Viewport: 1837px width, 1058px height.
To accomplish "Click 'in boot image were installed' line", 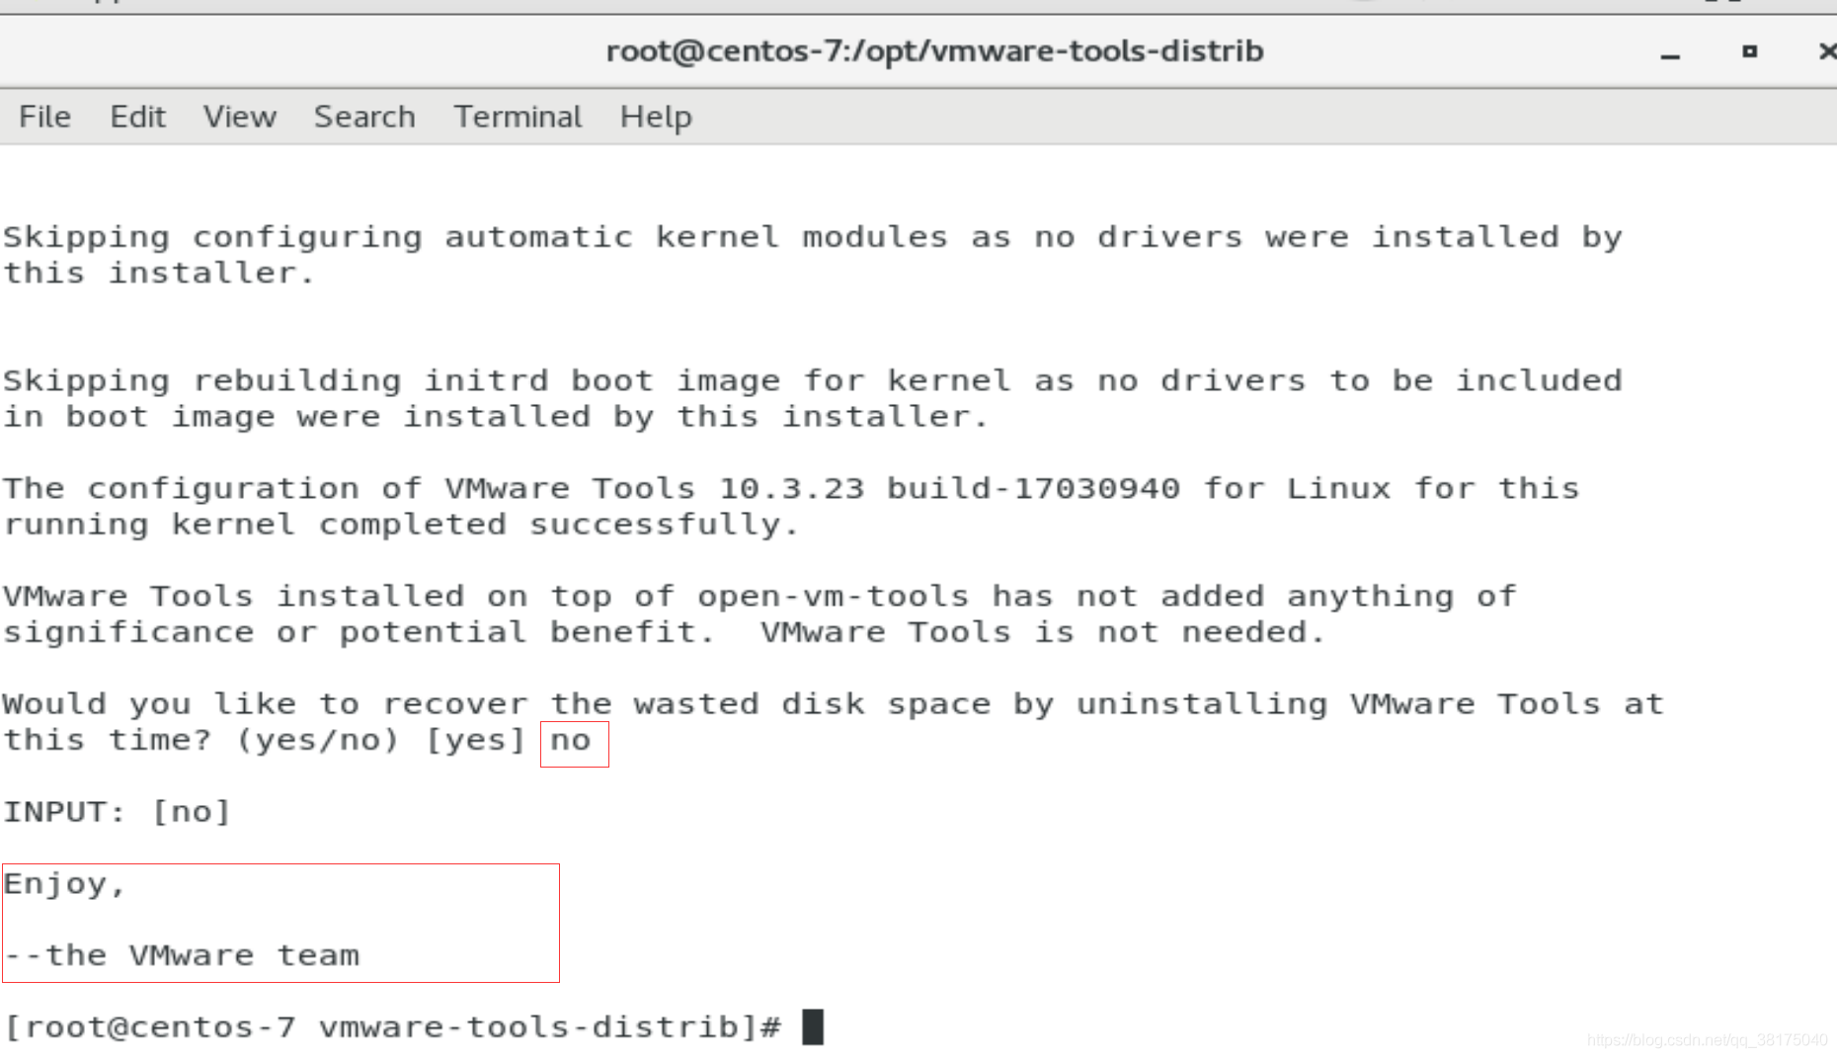I will (x=496, y=417).
